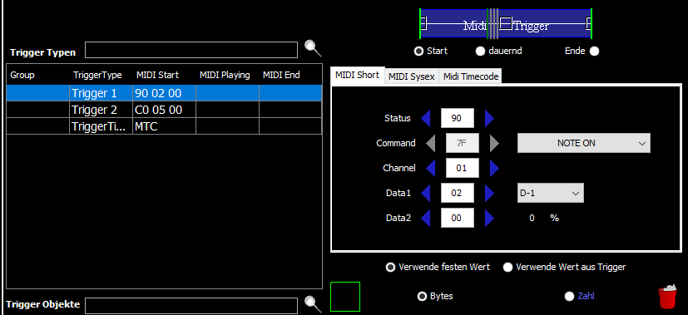Click the Midi Trigger timeline block
The width and height of the screenshot is (688, 315).
[506, 24]
